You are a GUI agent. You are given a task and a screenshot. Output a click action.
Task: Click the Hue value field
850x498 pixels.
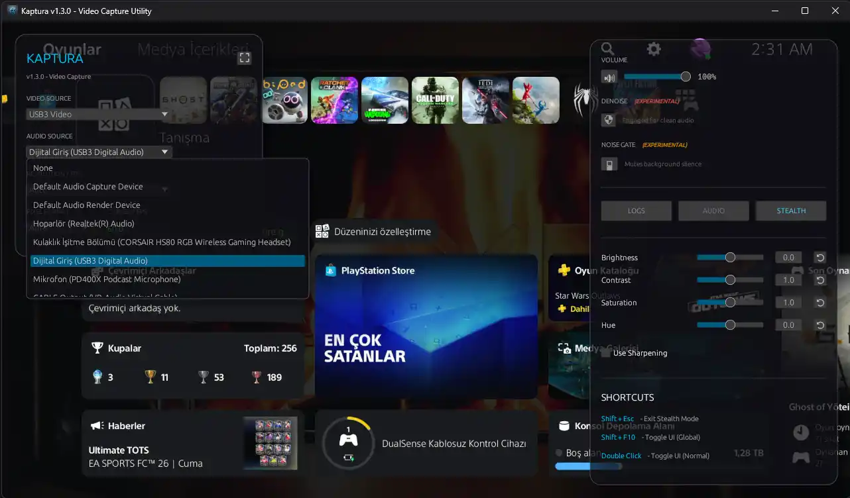coord(788,325)
